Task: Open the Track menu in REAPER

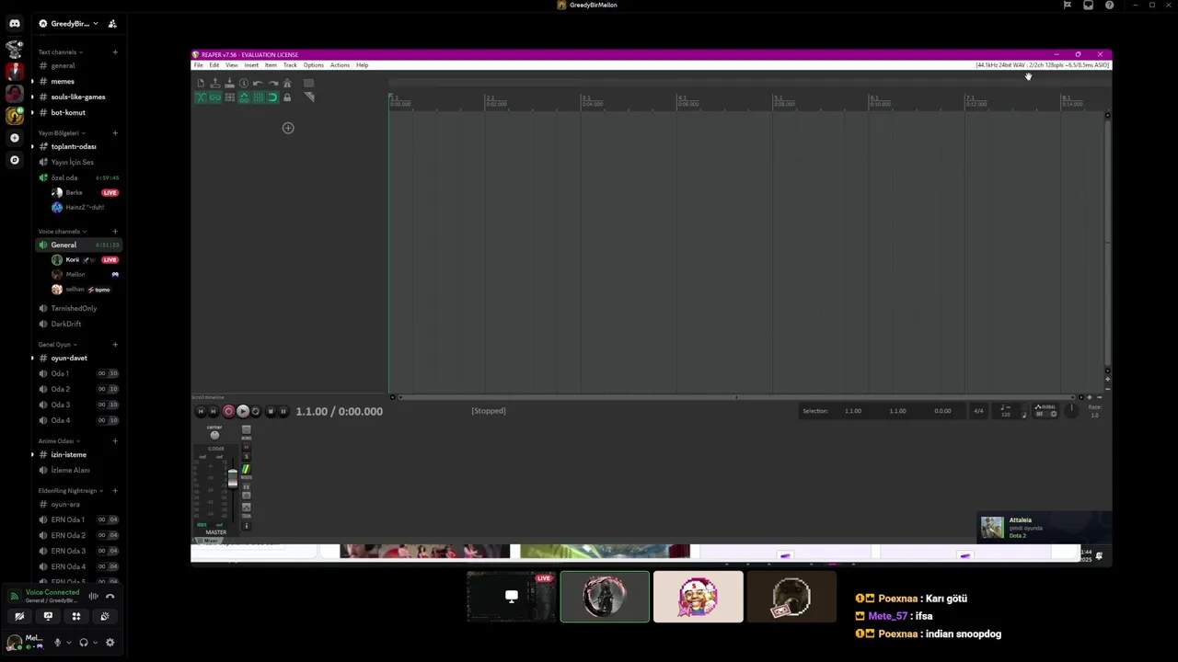Action: 290,65
